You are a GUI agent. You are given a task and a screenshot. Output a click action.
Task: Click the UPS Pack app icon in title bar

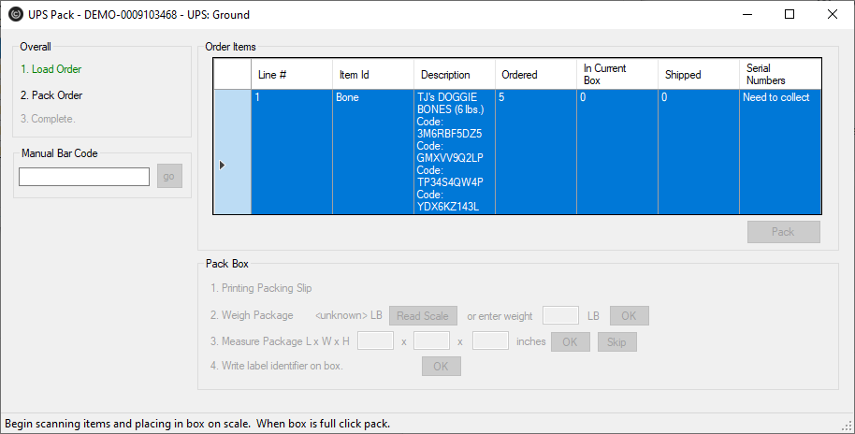coord(16,15)
